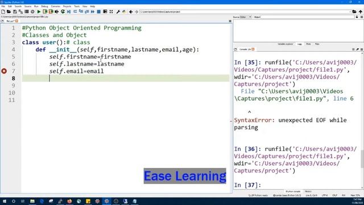Screen dimensions: 364x205
Task: Clear console with the eraser icon
Action: point(358,50)
